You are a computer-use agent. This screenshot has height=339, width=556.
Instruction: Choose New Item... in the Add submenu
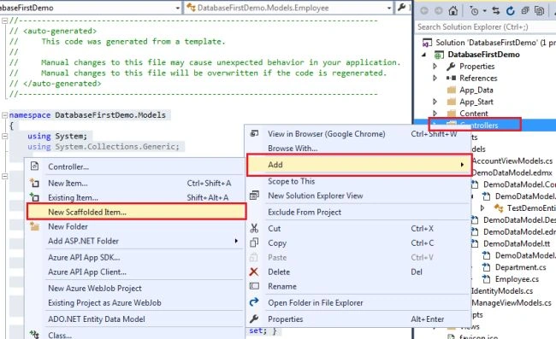(x=68, y=184)
